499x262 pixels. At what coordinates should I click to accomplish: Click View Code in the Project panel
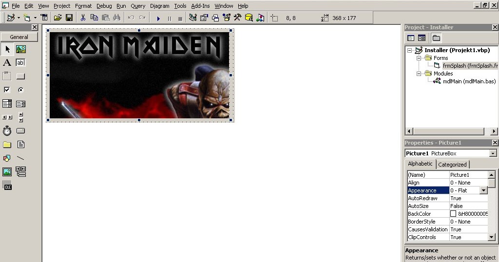(x=411, y=38)
